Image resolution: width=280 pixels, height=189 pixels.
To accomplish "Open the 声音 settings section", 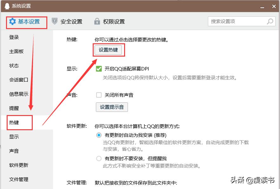I will 14,151.
